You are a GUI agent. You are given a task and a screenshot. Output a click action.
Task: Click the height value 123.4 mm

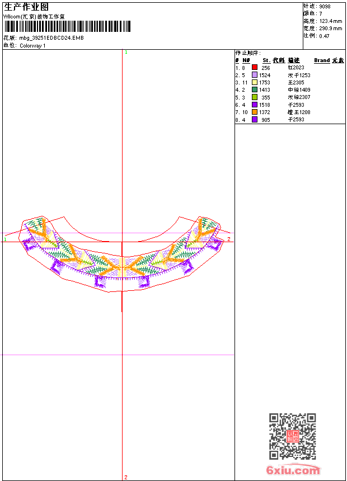point(331,21)
